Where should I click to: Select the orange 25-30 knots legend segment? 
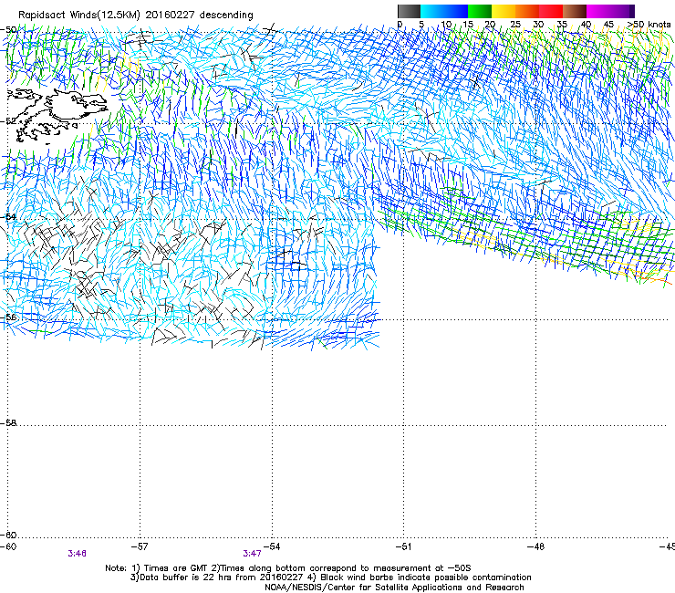pos(527,11)
